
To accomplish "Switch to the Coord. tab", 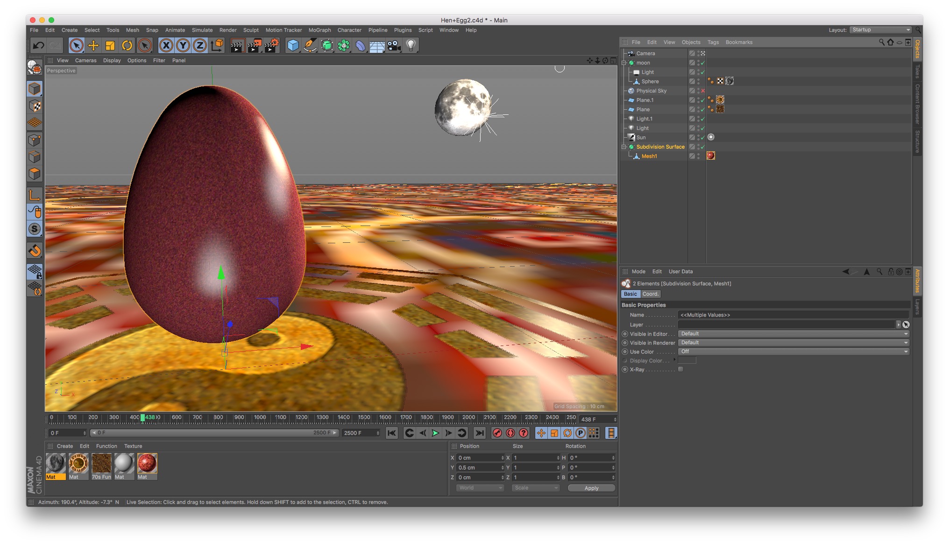I will (x=650, y=294).
